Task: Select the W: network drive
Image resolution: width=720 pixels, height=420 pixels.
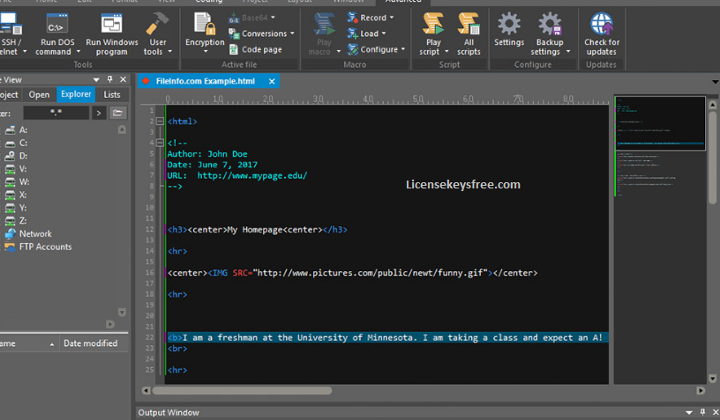Action: (17, 182)
